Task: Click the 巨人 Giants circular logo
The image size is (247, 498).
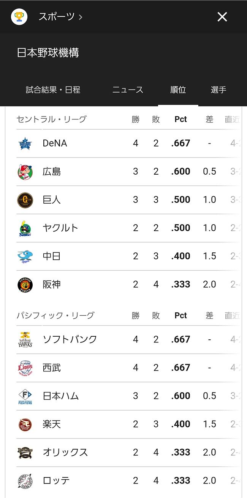Action: tap(25, 199)
